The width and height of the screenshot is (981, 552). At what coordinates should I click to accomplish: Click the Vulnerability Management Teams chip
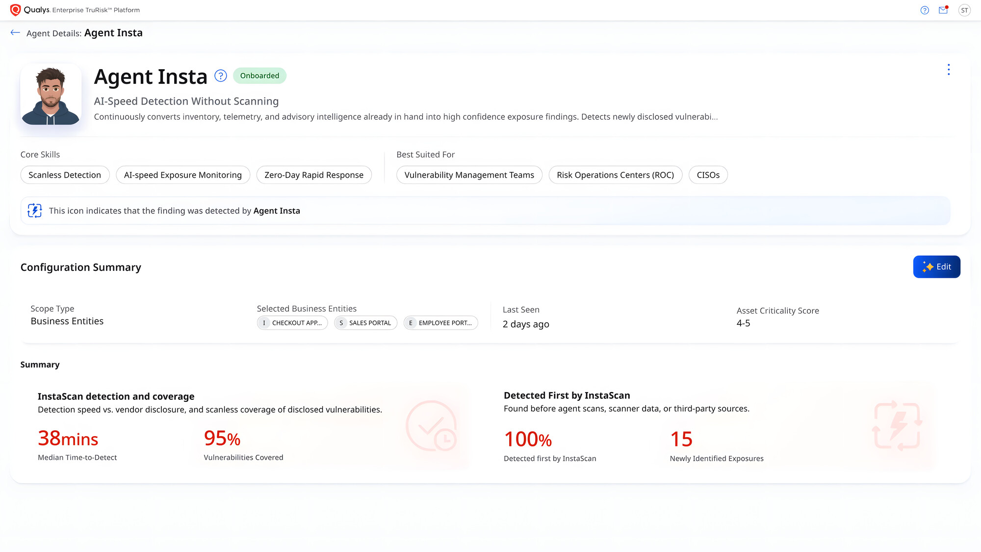tap(469, 175)
